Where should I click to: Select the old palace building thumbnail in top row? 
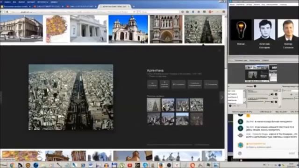click(x=21, y=28)
